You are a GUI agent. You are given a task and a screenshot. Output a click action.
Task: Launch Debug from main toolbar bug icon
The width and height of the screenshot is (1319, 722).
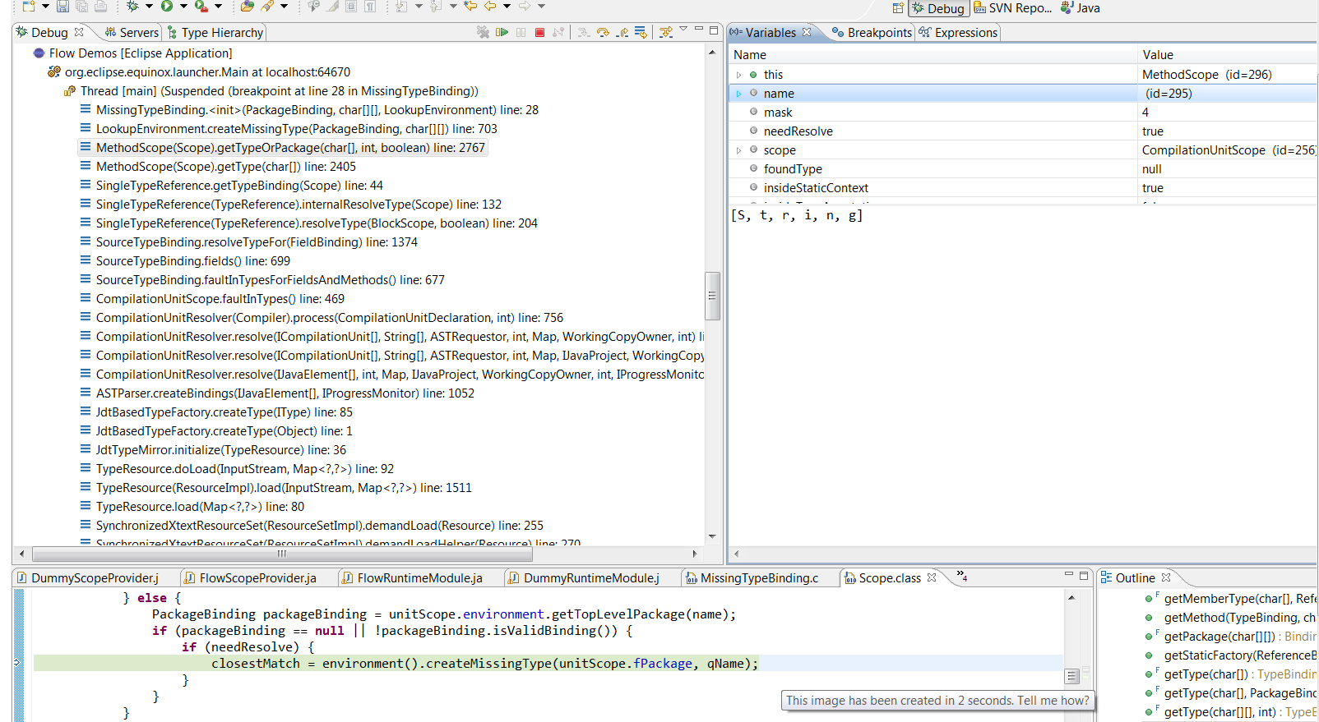132,7
